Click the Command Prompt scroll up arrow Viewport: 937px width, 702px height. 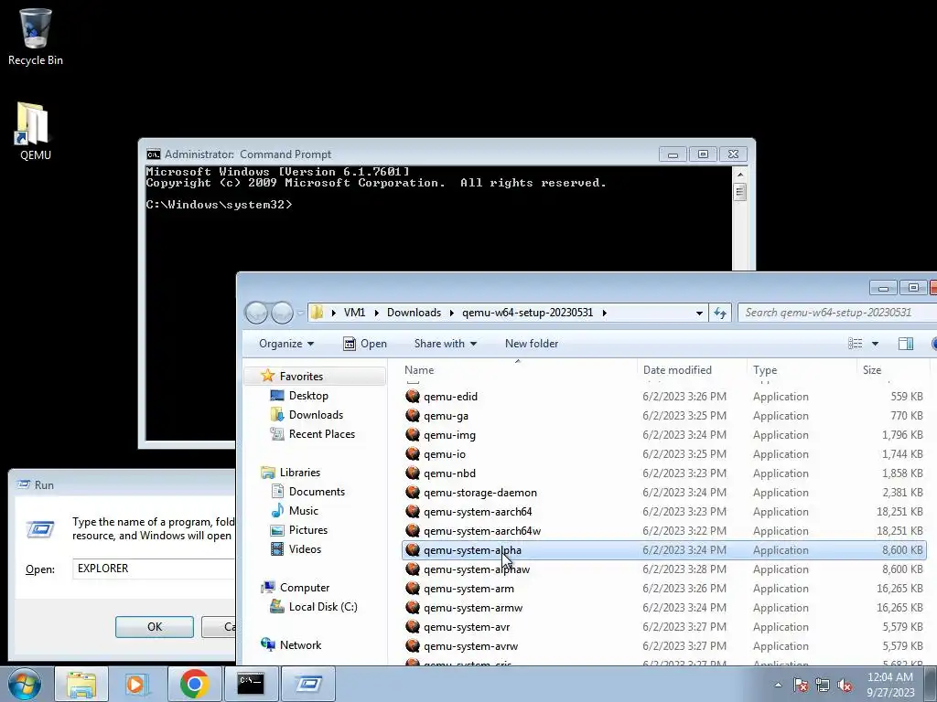(x=739, y=175)
